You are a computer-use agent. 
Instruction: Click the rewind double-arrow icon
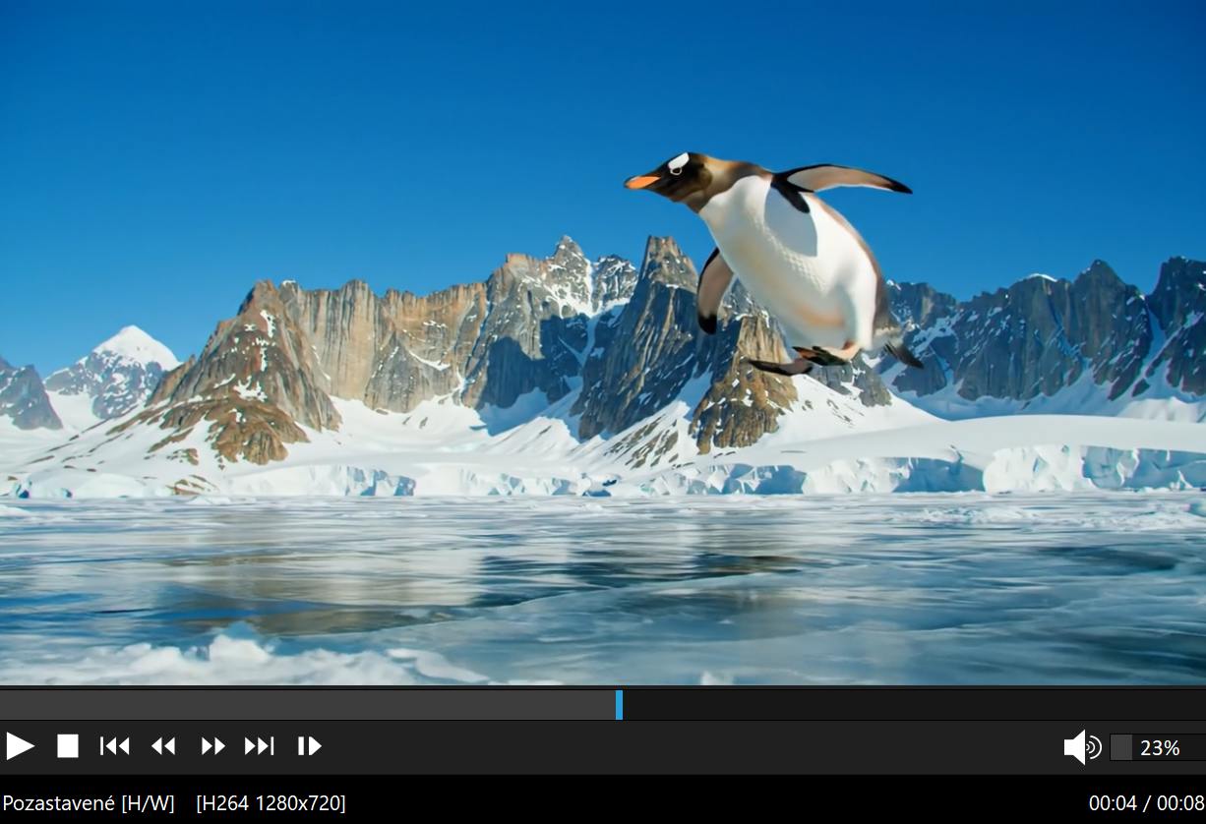coord(163,746)
